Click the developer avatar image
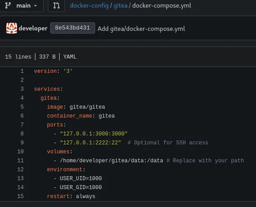256x207 pixels. (12, 28)
